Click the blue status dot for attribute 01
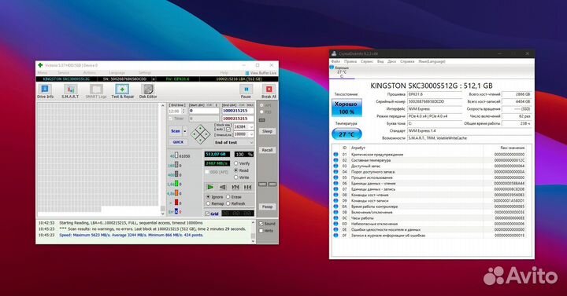567x296 pixels. click(x=335, y=155)
